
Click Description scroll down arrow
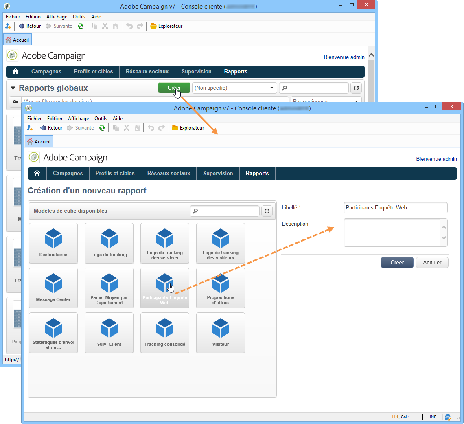pyautogui.click(x=444, y=237)
